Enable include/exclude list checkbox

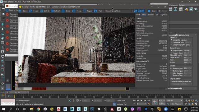[171, 82]
